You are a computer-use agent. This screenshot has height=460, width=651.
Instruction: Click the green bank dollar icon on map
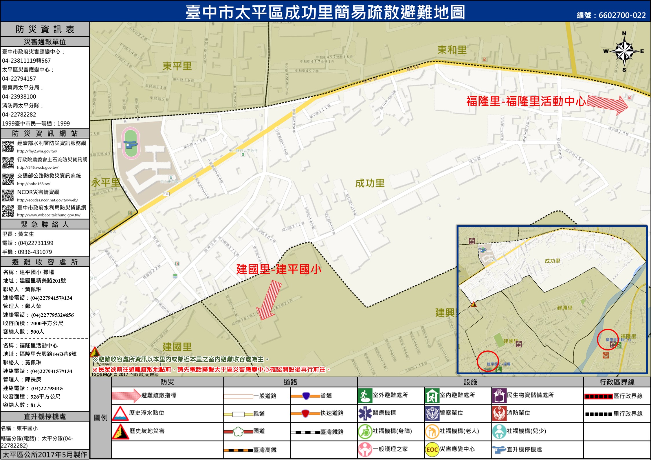(243, 154)
